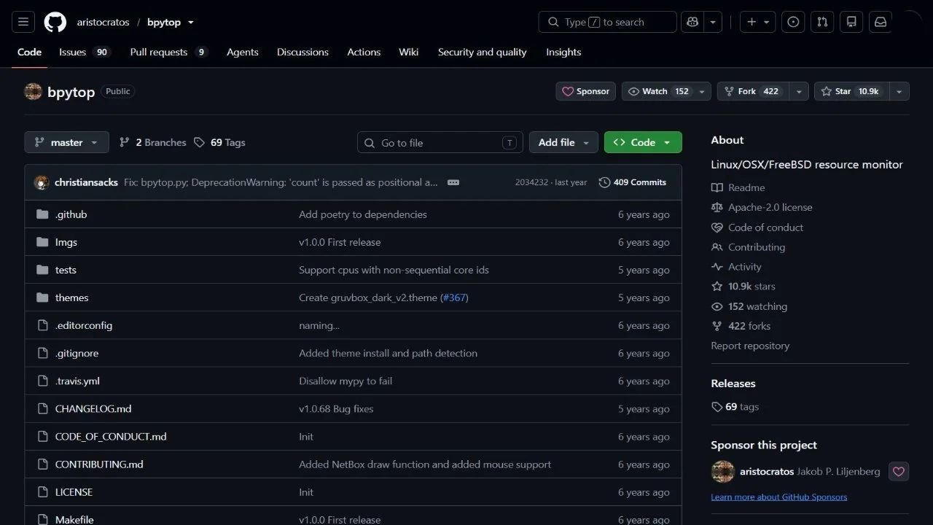The height and width of the screenshot is (525, 933).
Task: Click the CODE_OF_CONDUCT.md file icon
Action: pyautogui.click(x=42, y=437)
